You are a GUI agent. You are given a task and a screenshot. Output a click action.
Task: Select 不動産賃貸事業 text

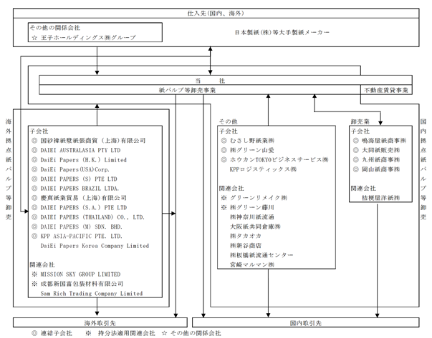pyautogui.click(x=386, y=90)
